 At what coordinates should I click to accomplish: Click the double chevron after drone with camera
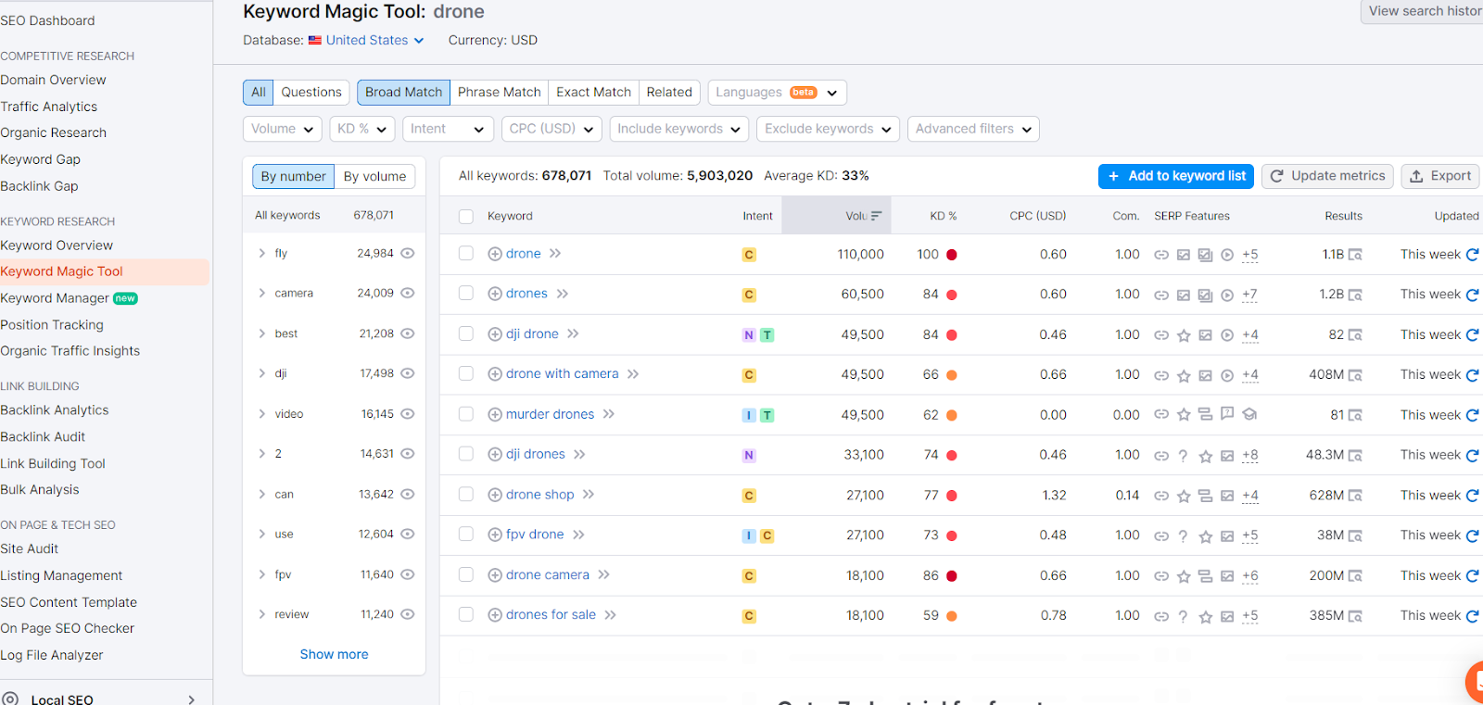point(633,374)
